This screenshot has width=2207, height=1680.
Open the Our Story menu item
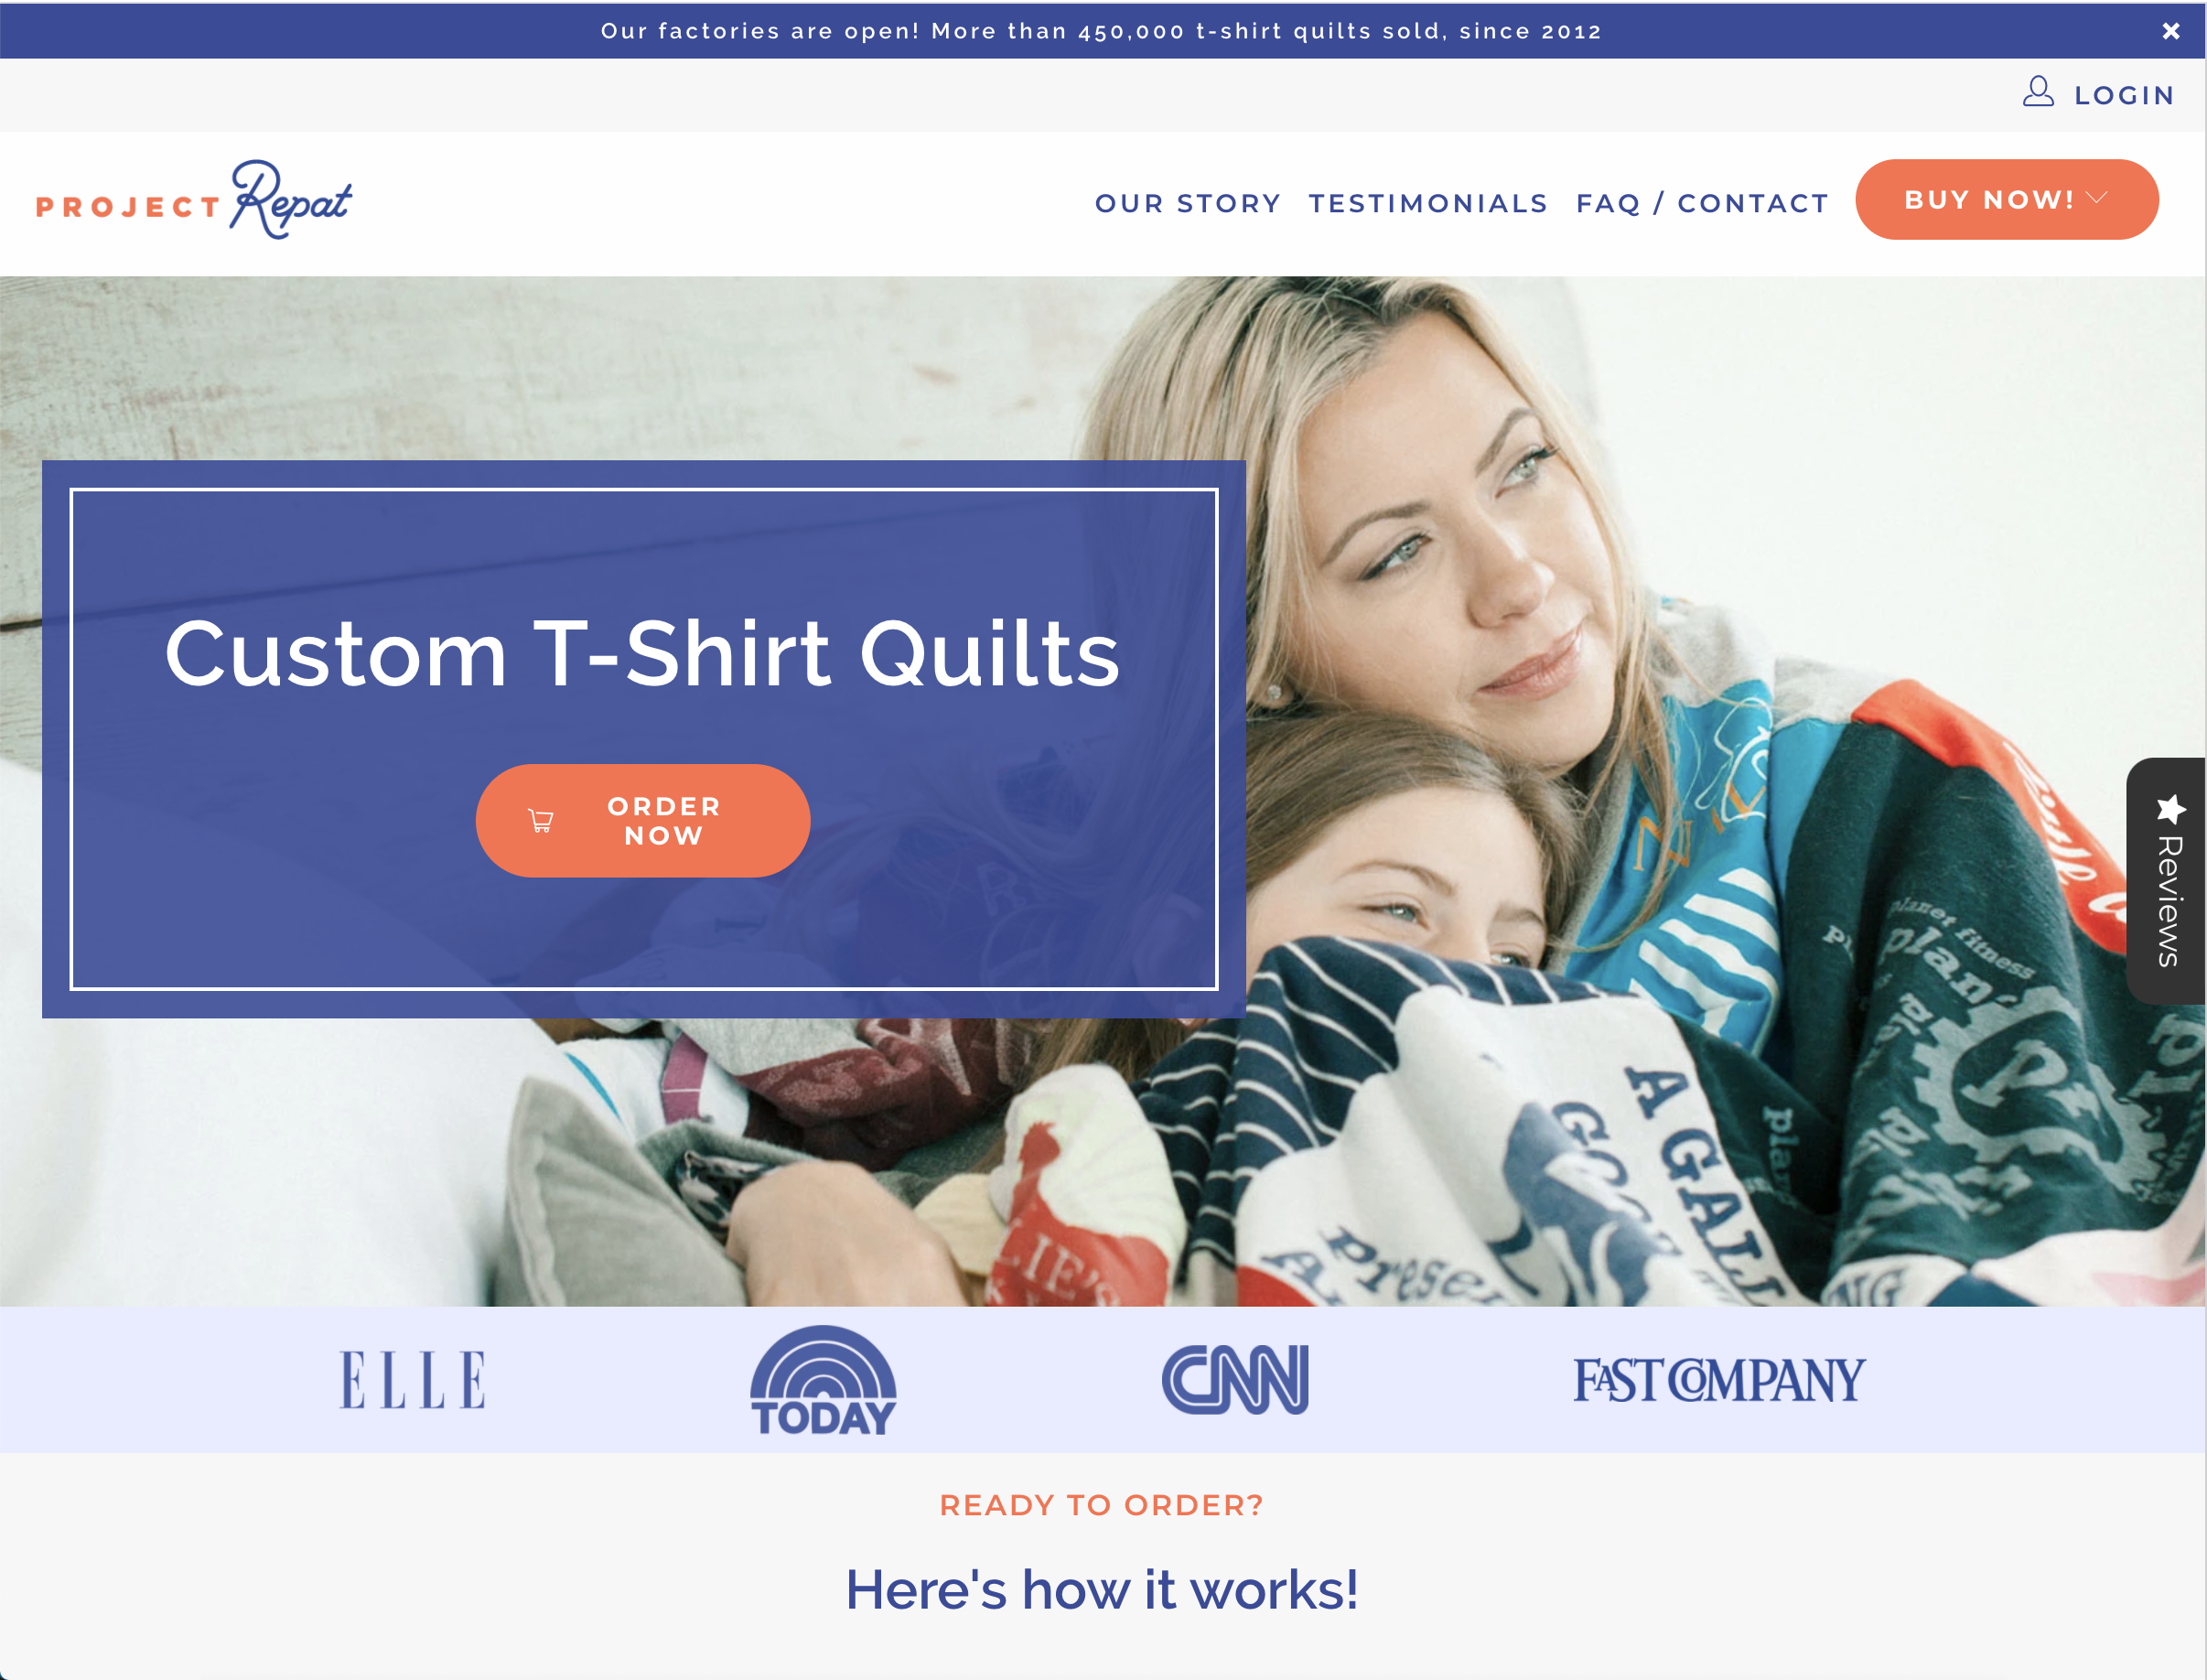click(1188, 203)
